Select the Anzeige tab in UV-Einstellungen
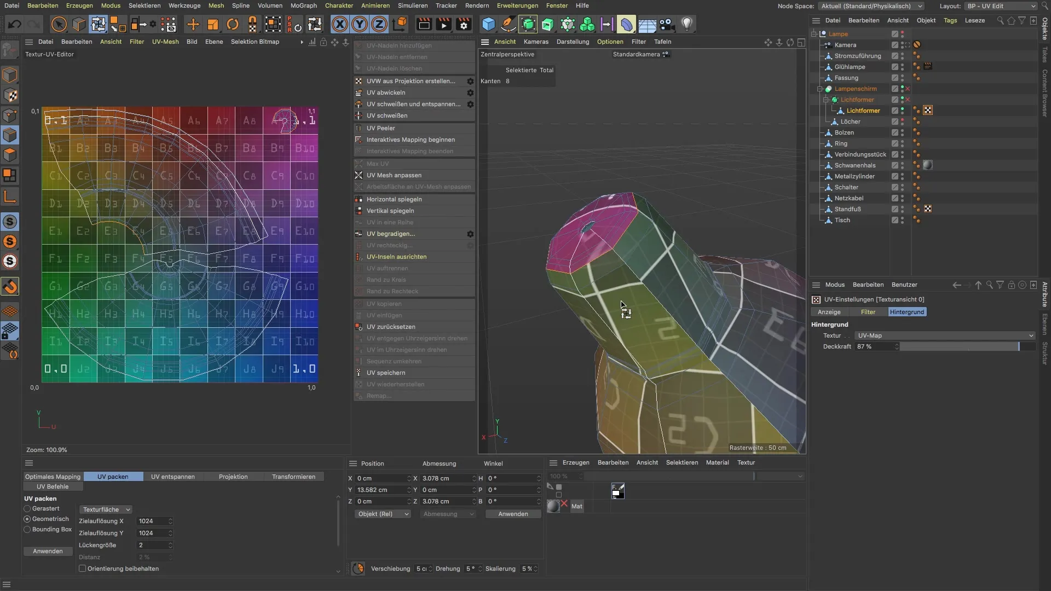1051x591 pixels. click(x=829, y=312)
